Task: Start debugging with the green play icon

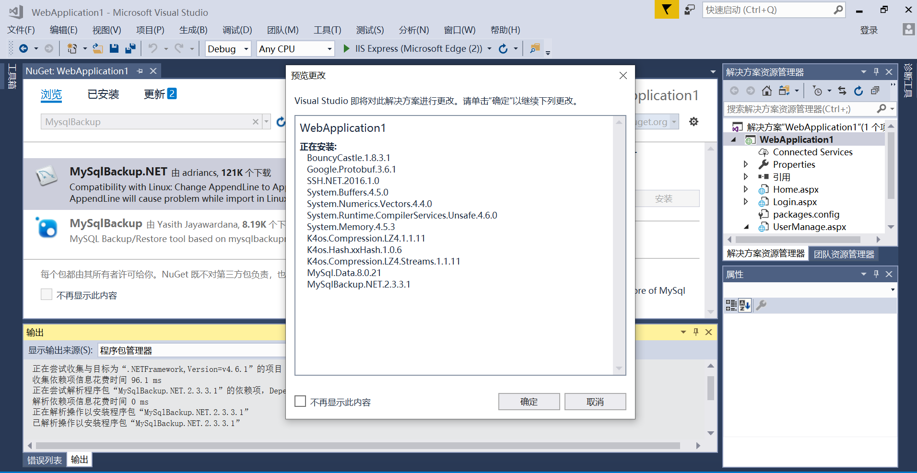Action: [x=346, y=48]
